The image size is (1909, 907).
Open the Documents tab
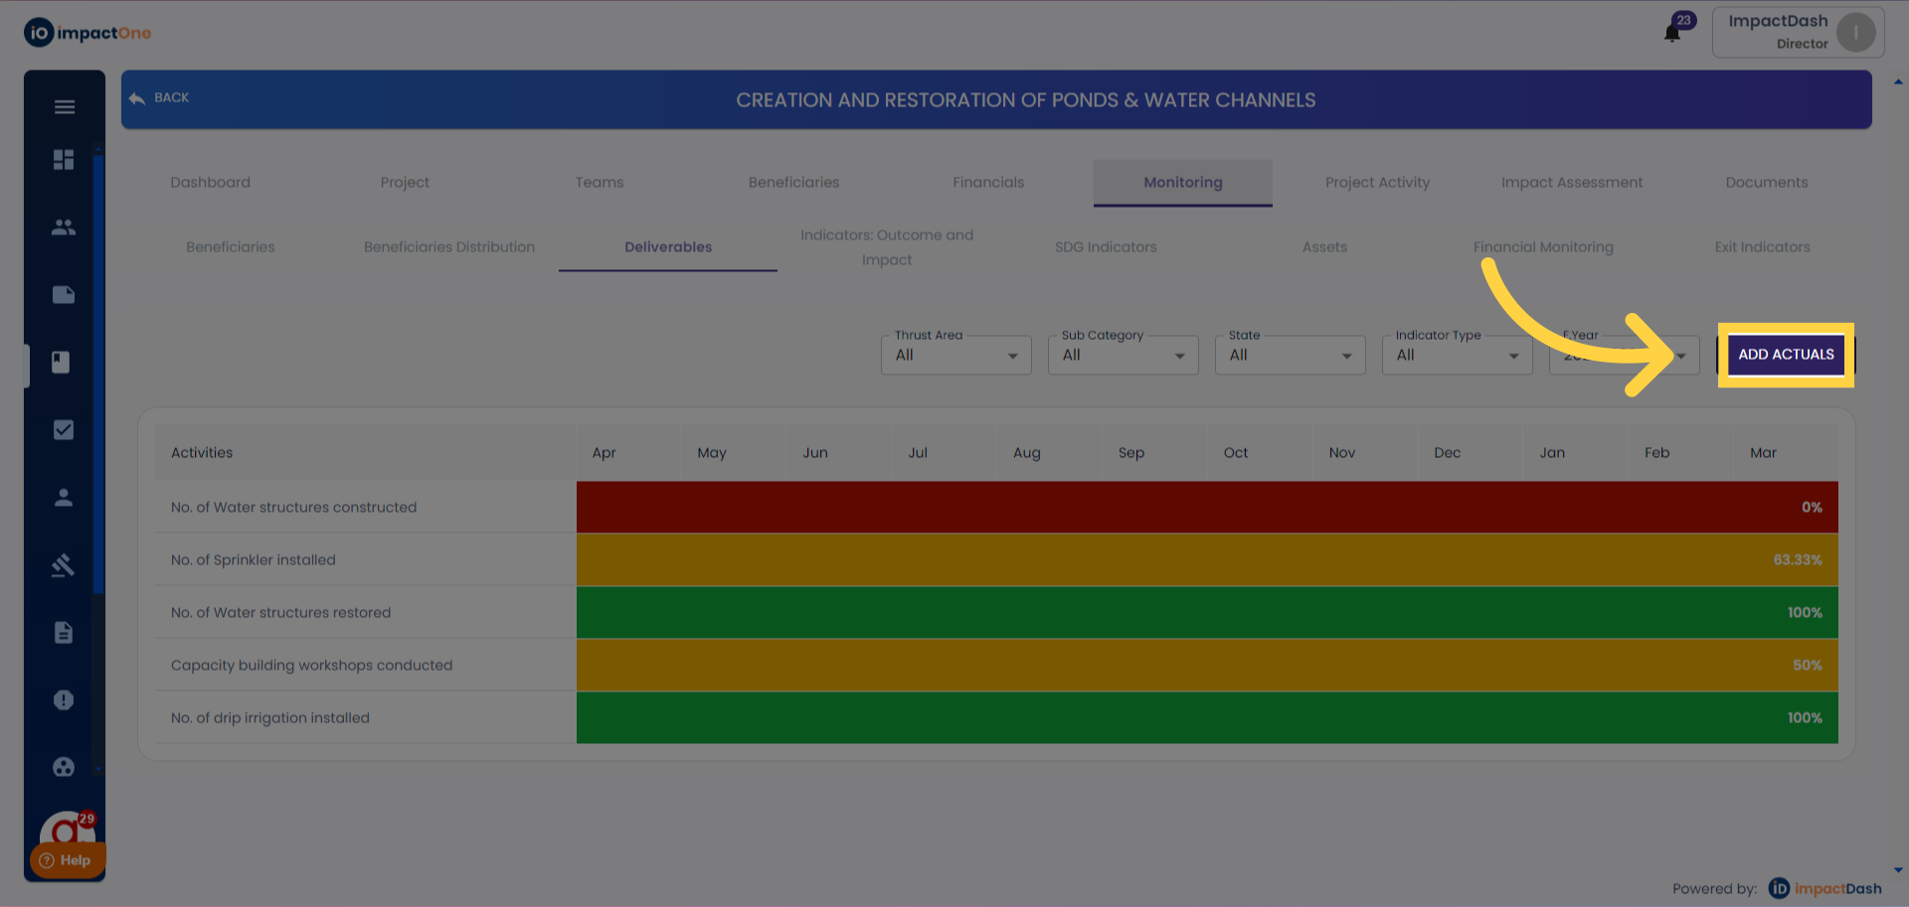point(1767,183)
